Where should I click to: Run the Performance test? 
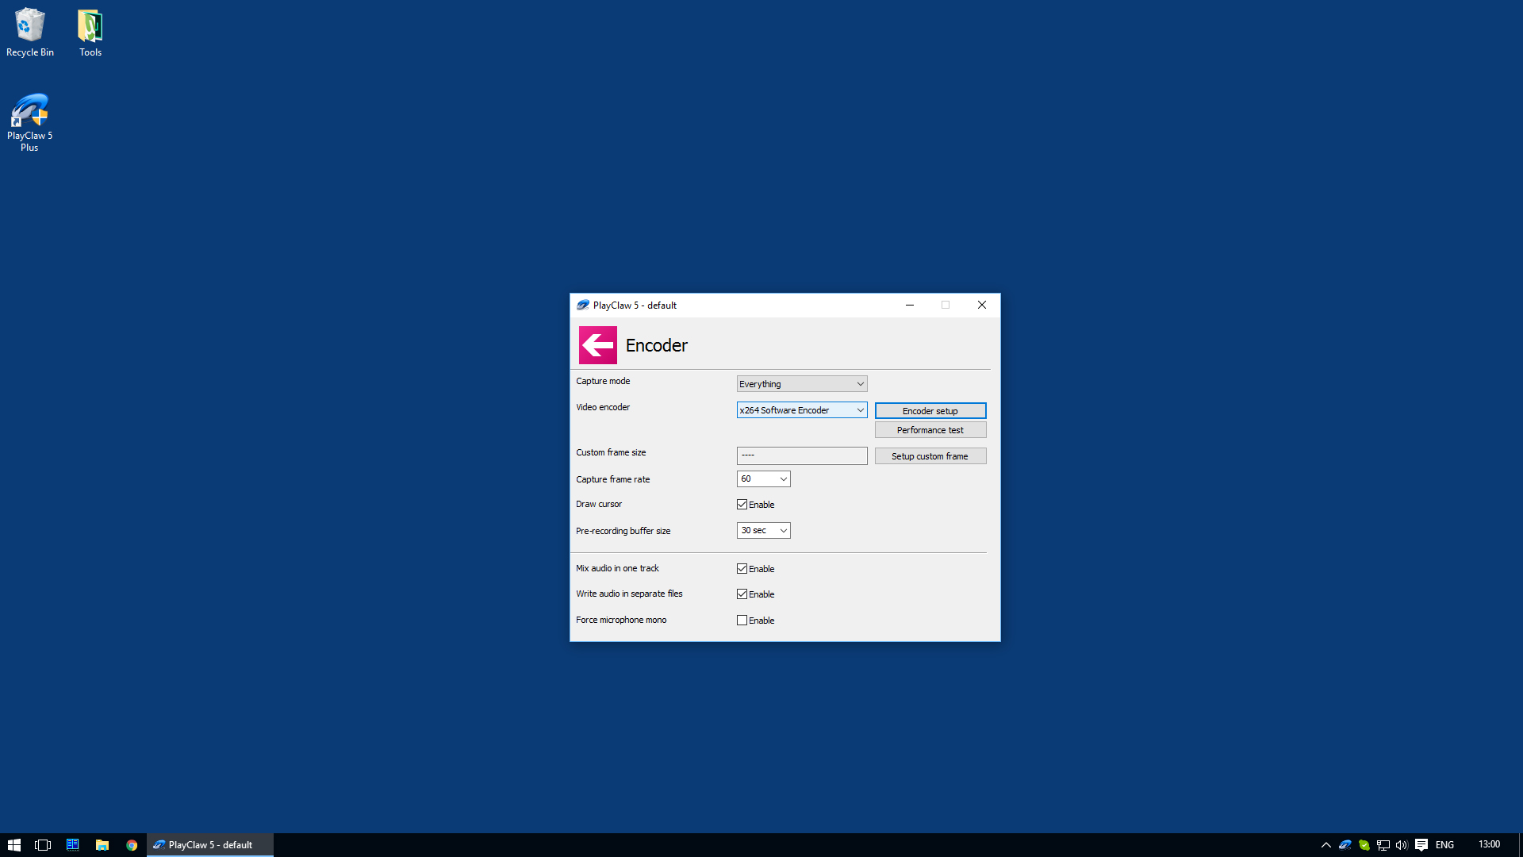coord(930,429)
